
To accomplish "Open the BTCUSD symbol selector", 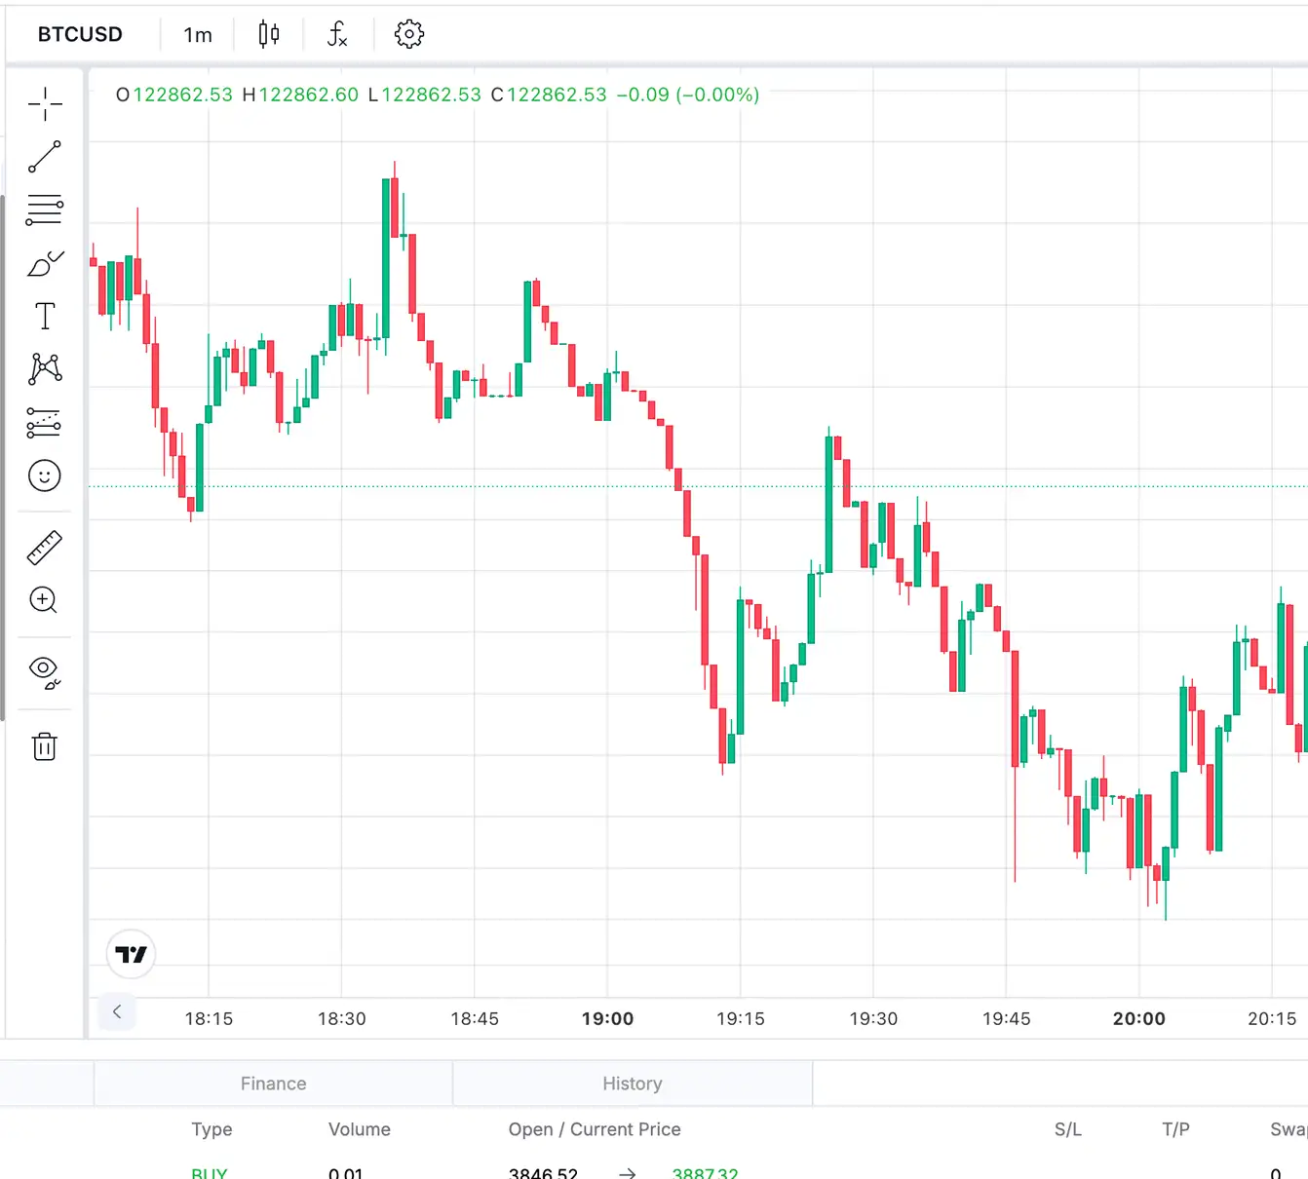I will tap(80, 34).
